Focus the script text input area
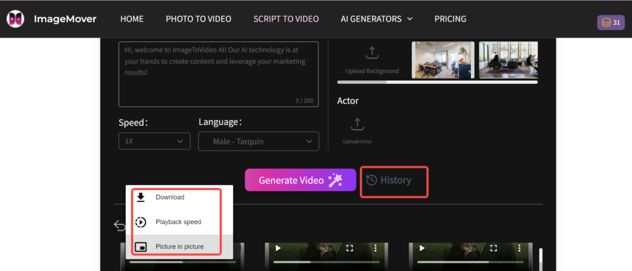 click(218, 74)
